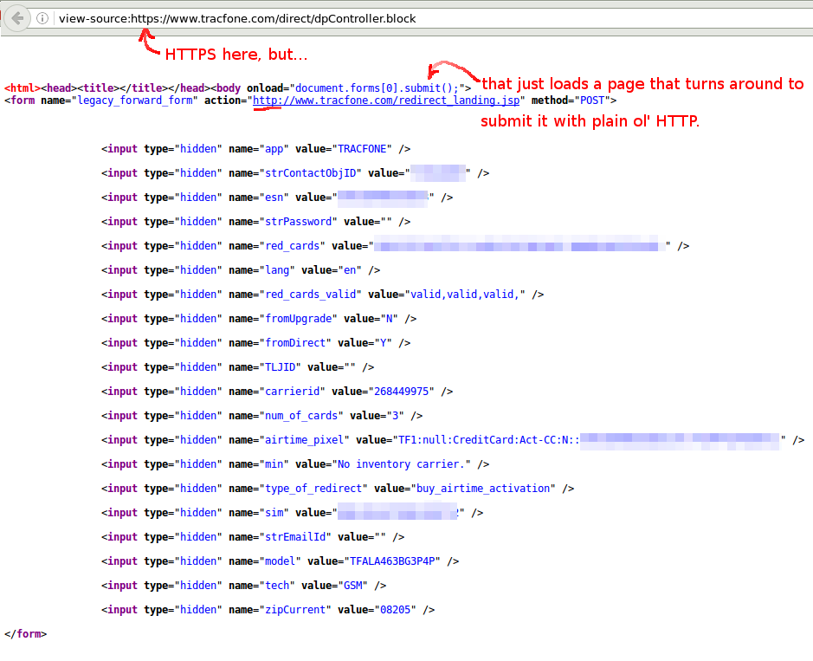Click the browser back arrow button
The width and height of the screenshot is (813, 661).
(17, 19)
